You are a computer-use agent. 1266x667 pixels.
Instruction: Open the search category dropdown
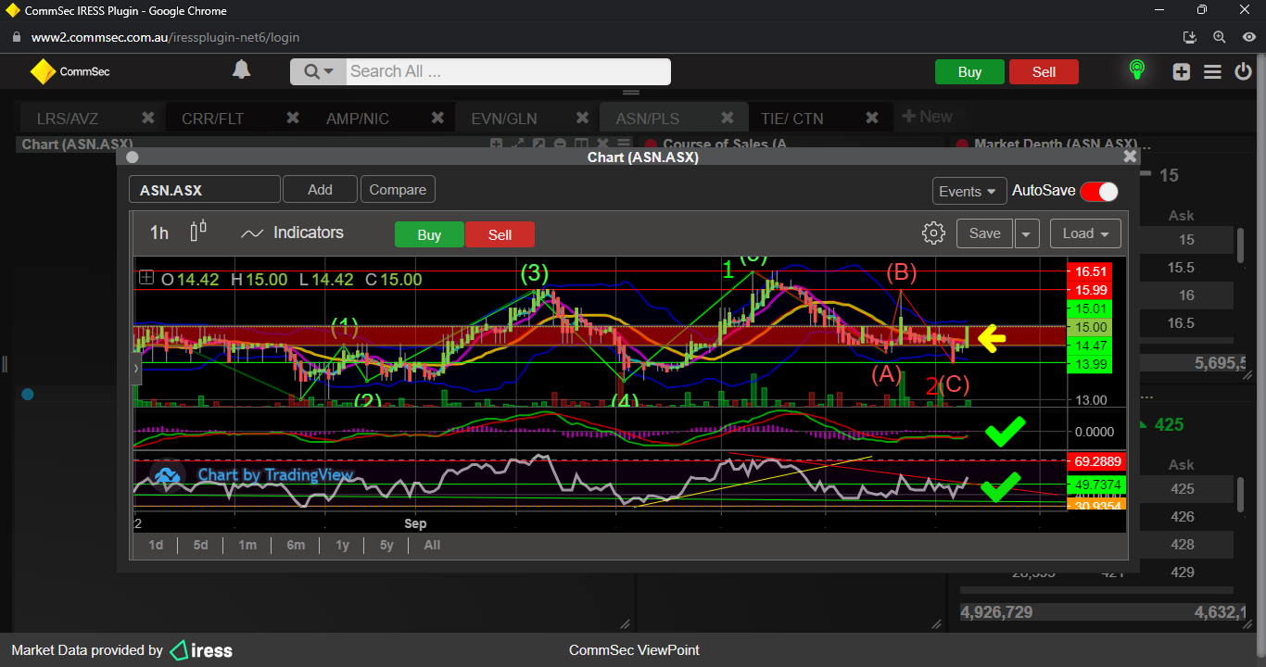(x=318, y=71)
